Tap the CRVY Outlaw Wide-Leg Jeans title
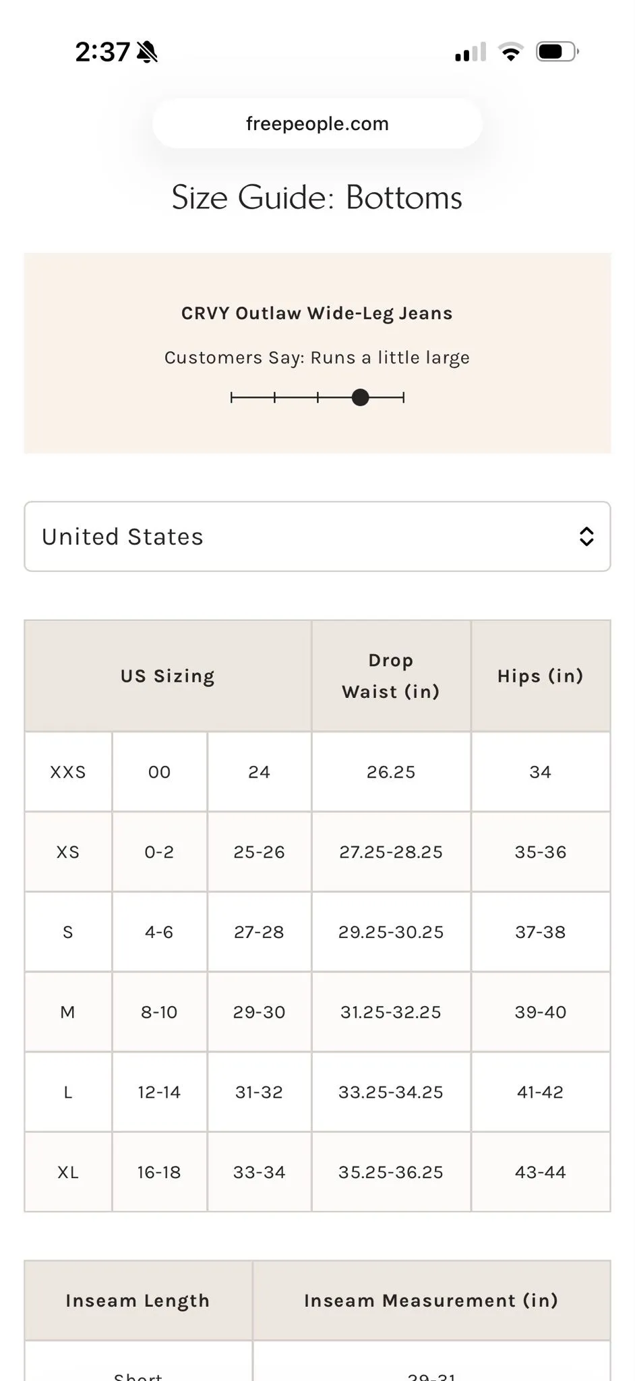 [x=317, y=314]
